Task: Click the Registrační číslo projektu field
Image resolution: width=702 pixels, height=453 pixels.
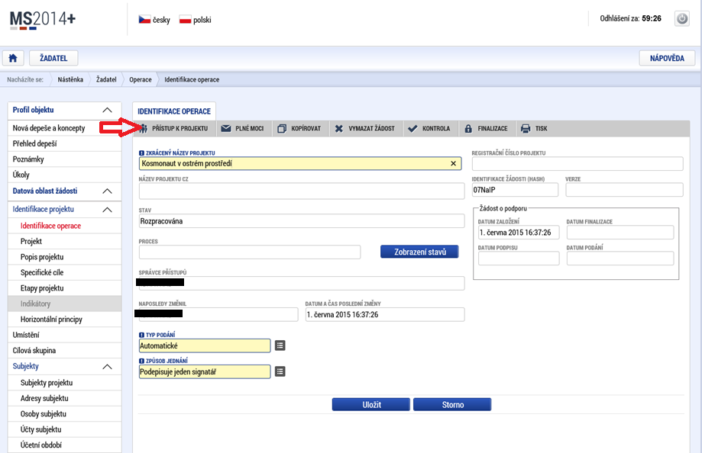Action: pos(577,164)
